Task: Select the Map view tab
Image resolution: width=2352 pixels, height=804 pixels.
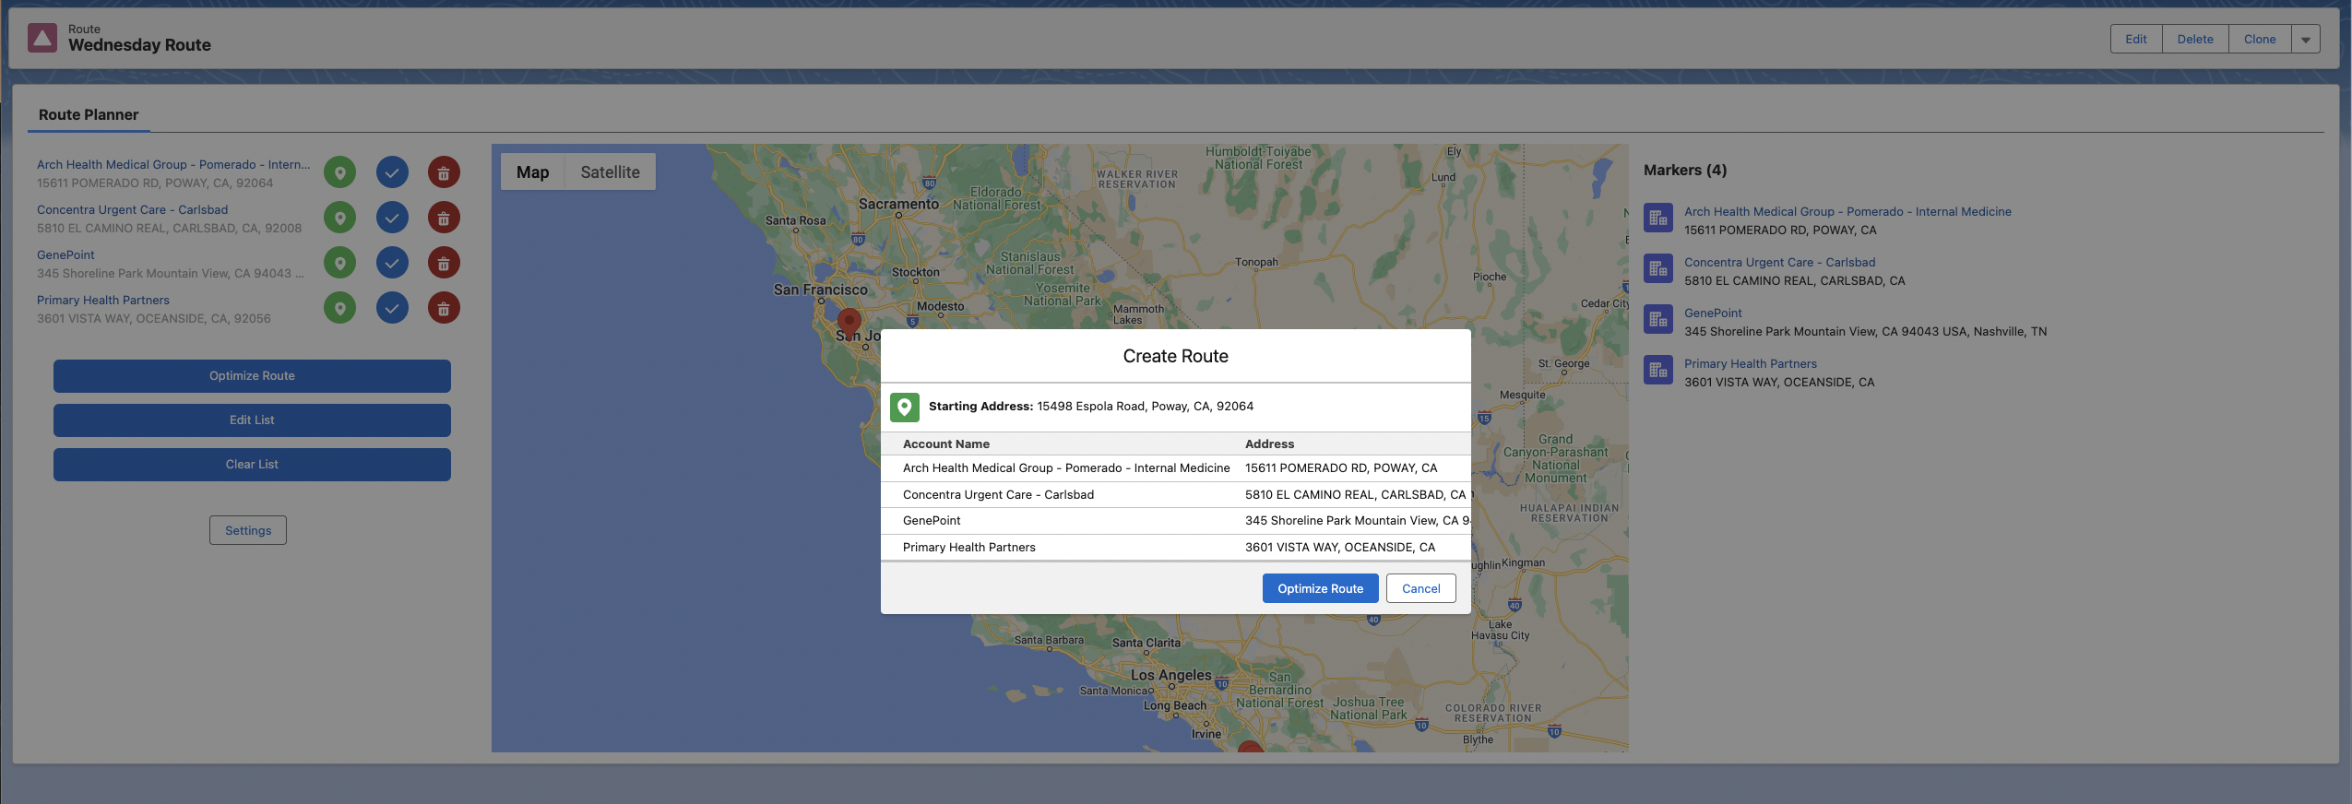Action: [x=532, y=172]
